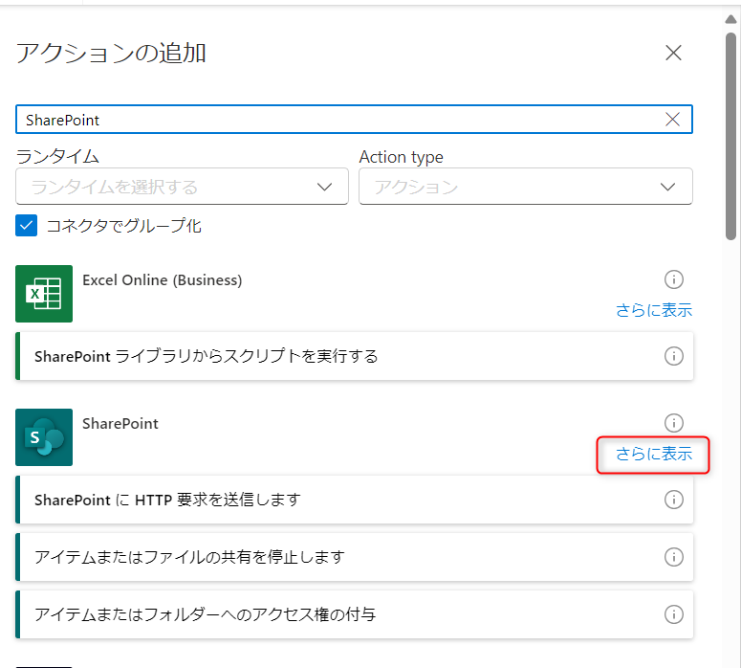Click the Excel Online (Business) connector name

click(x=163, y=280)
